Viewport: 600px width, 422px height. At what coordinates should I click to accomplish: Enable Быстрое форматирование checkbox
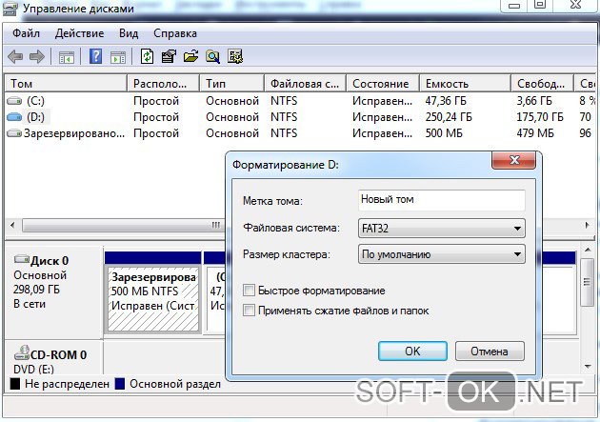pos(249,291)
